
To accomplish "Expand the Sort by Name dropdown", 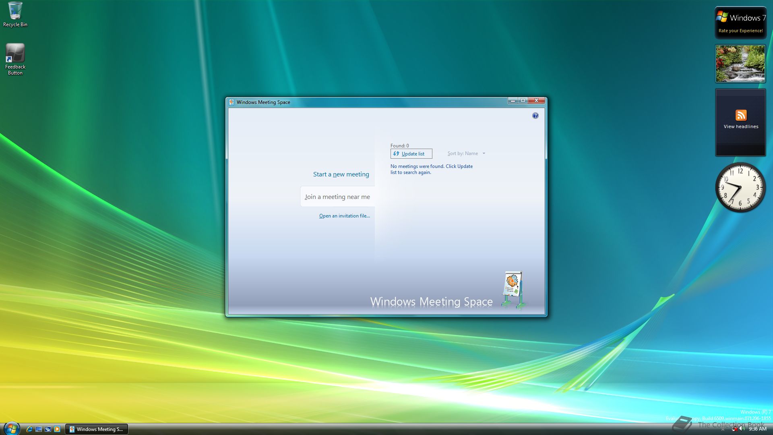I will point(466,153).
